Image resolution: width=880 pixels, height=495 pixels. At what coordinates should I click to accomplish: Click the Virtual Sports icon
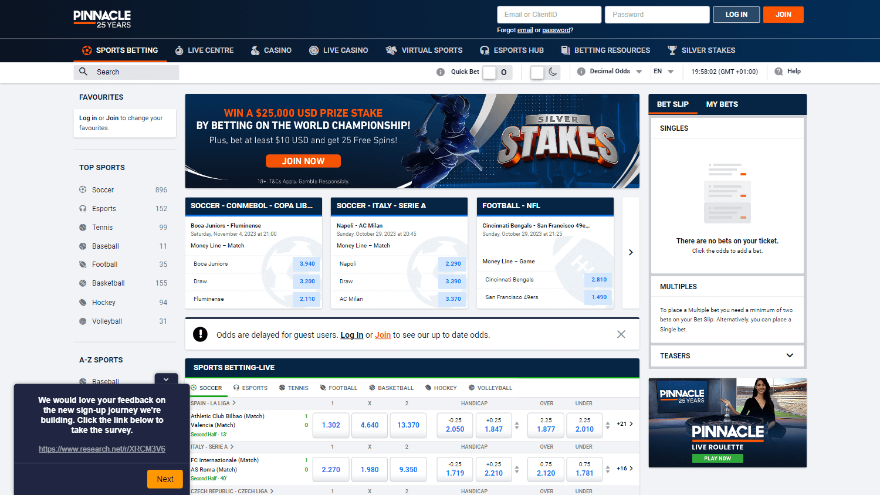[391, 50]
